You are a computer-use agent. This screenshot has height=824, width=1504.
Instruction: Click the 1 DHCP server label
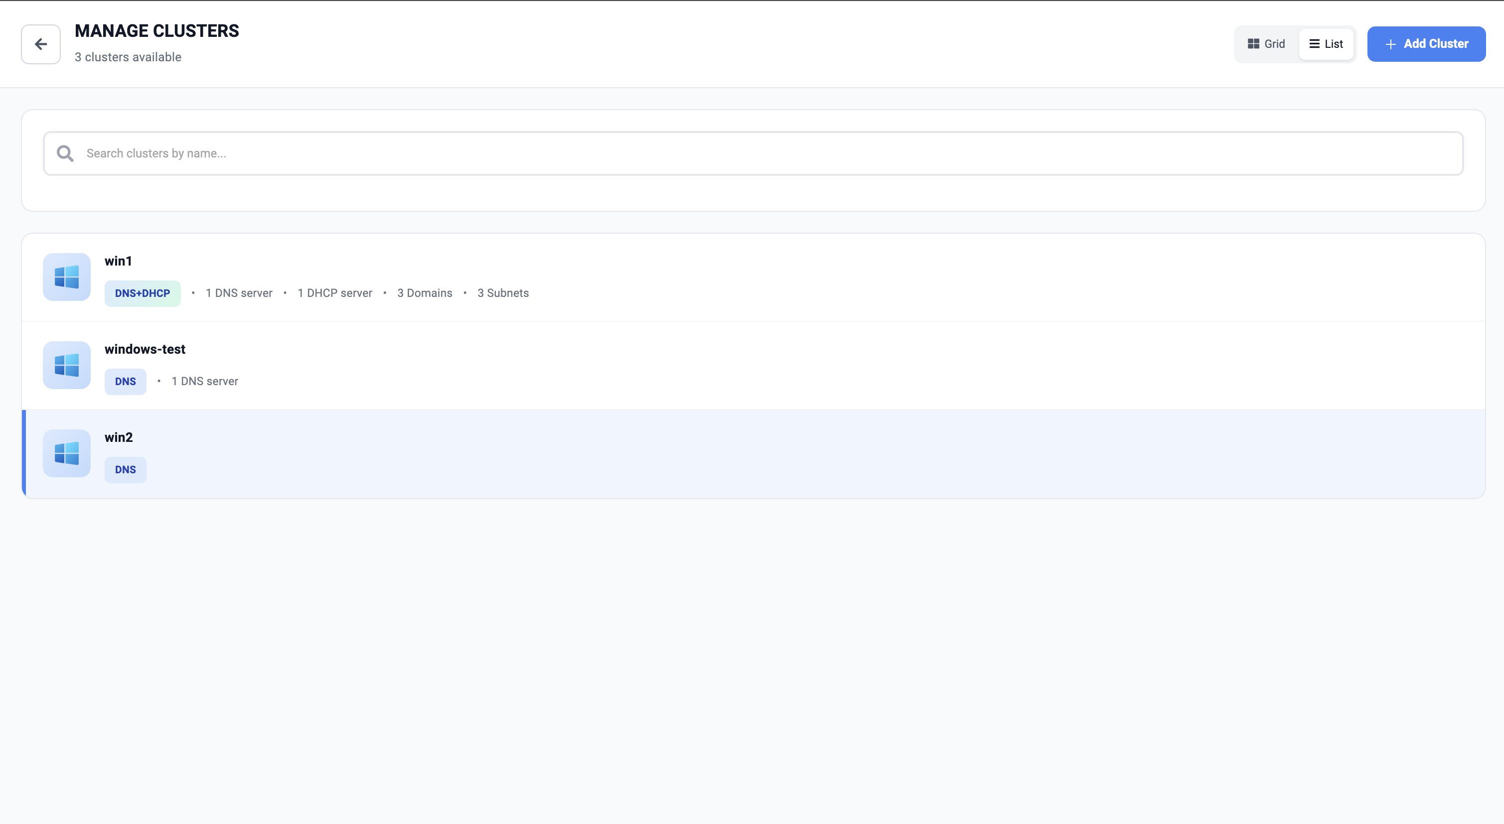click(334, 293)
